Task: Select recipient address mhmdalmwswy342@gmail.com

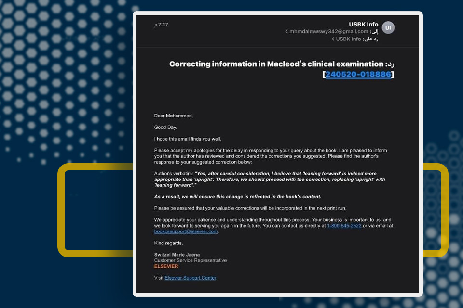Action: 329,32
